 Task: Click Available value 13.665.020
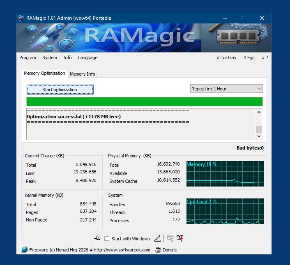[168, 172]
